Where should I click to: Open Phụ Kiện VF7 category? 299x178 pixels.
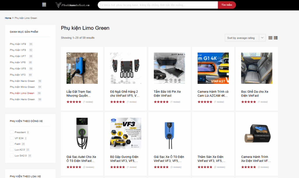point(18,56)
